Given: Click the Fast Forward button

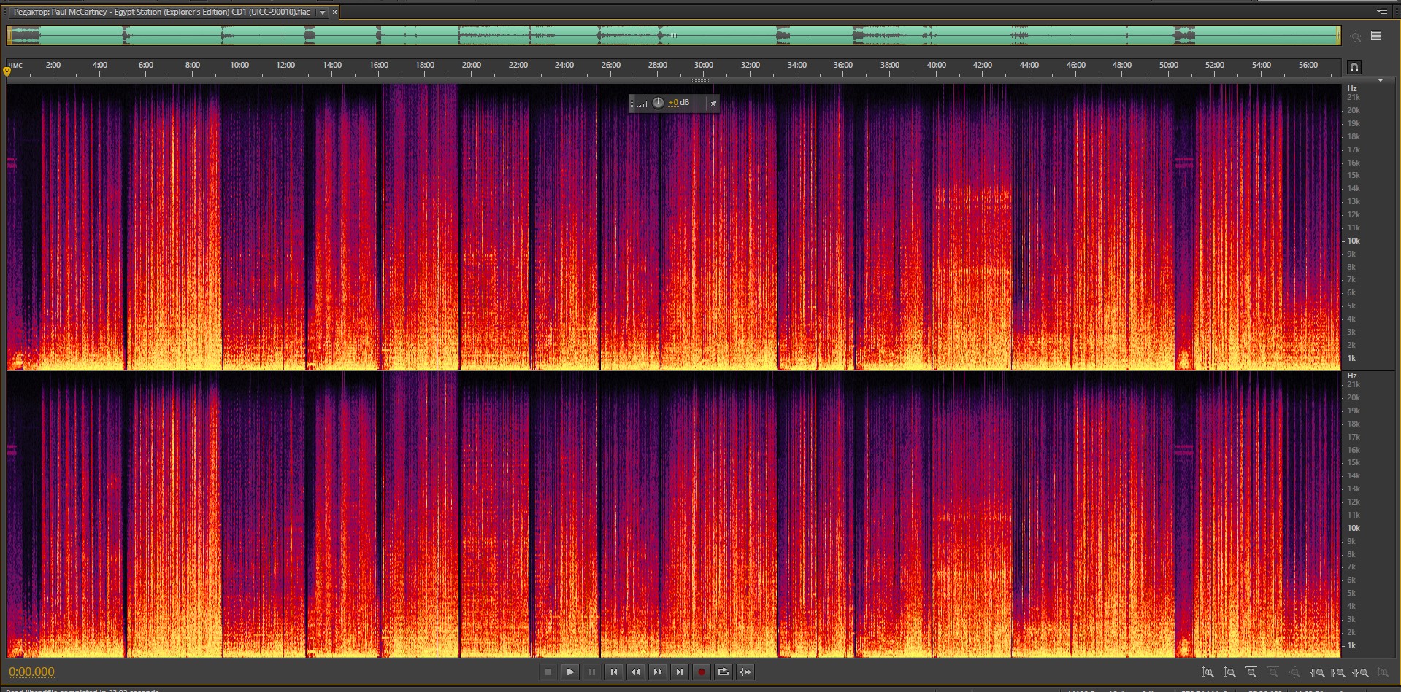Looking at the screenshot, I should point(657,672).
